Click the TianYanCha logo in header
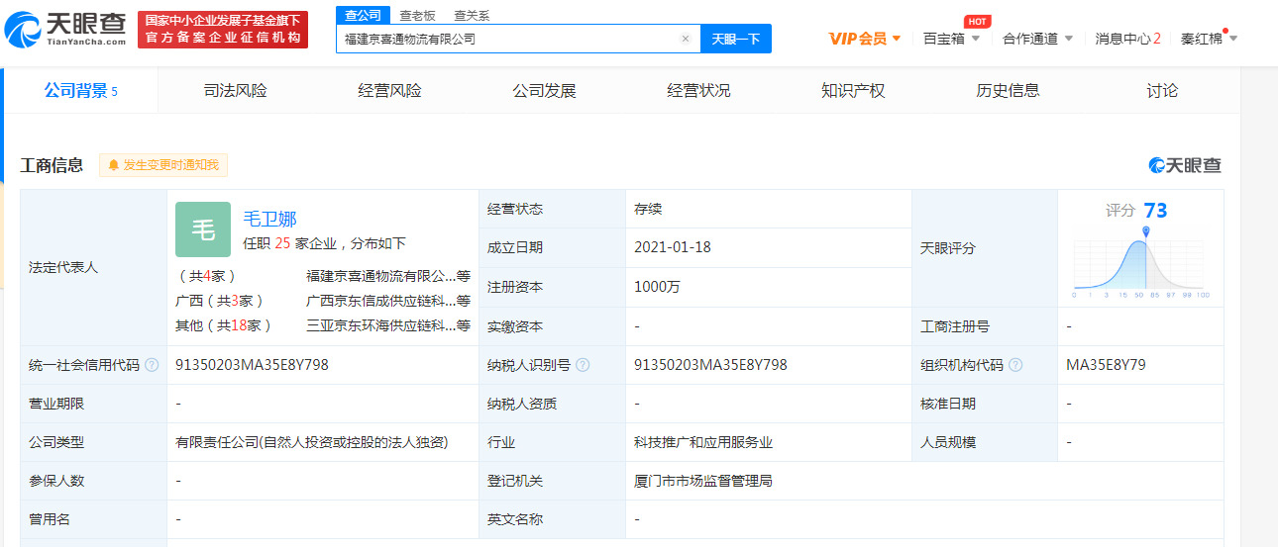 65,29
